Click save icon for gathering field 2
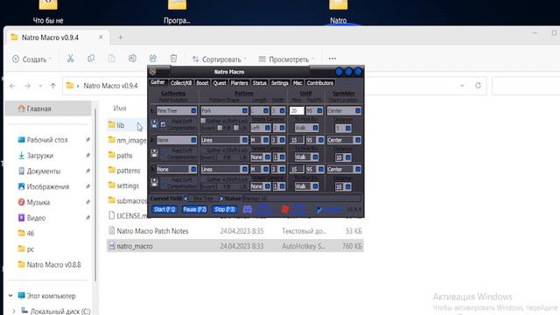This screenshot has height=315, width=560. [x=154, y=153]
